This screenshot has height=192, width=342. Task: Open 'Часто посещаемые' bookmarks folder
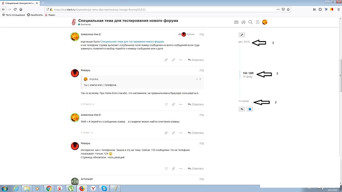13,15
